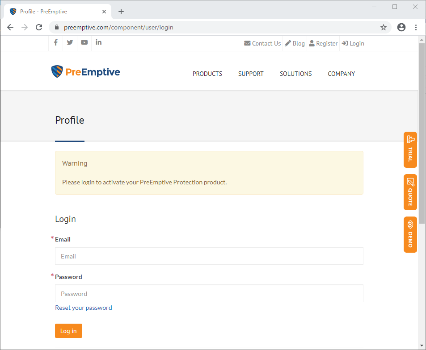
Task: Open Chrome three-dot menu
Action: click(x=416, y=27)
